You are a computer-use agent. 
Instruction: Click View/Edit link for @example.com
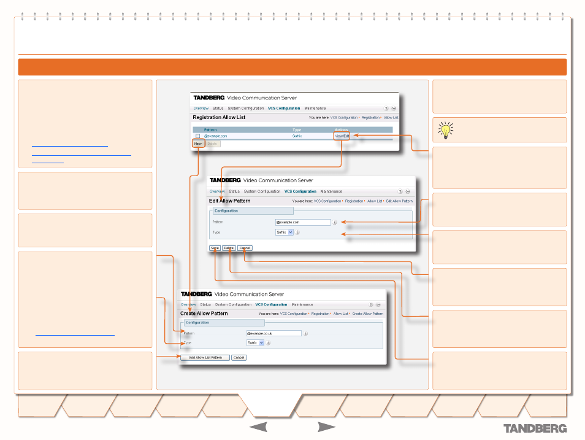click(x=342, y=136)
